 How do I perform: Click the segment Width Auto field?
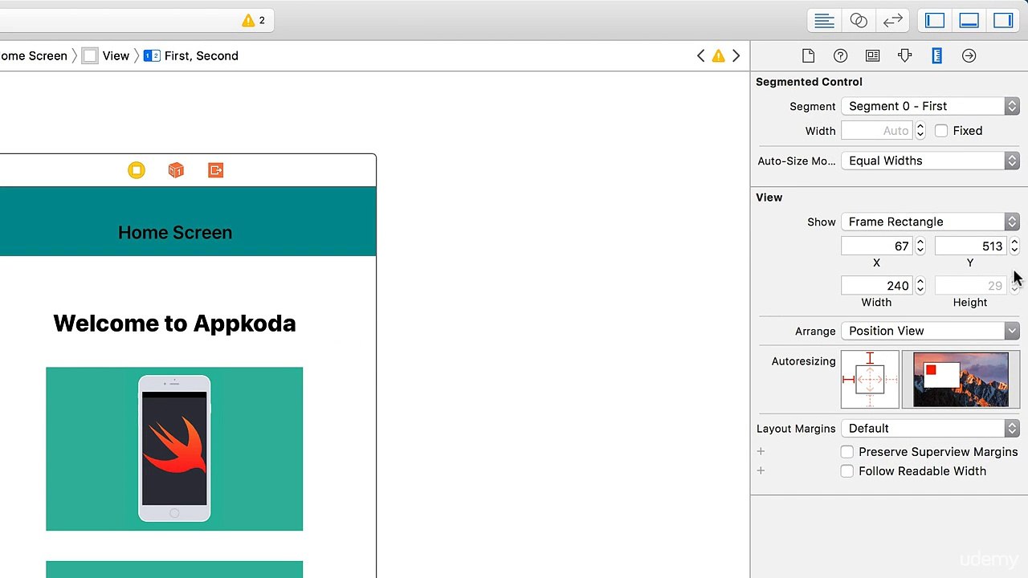click(x=877, y=131)
